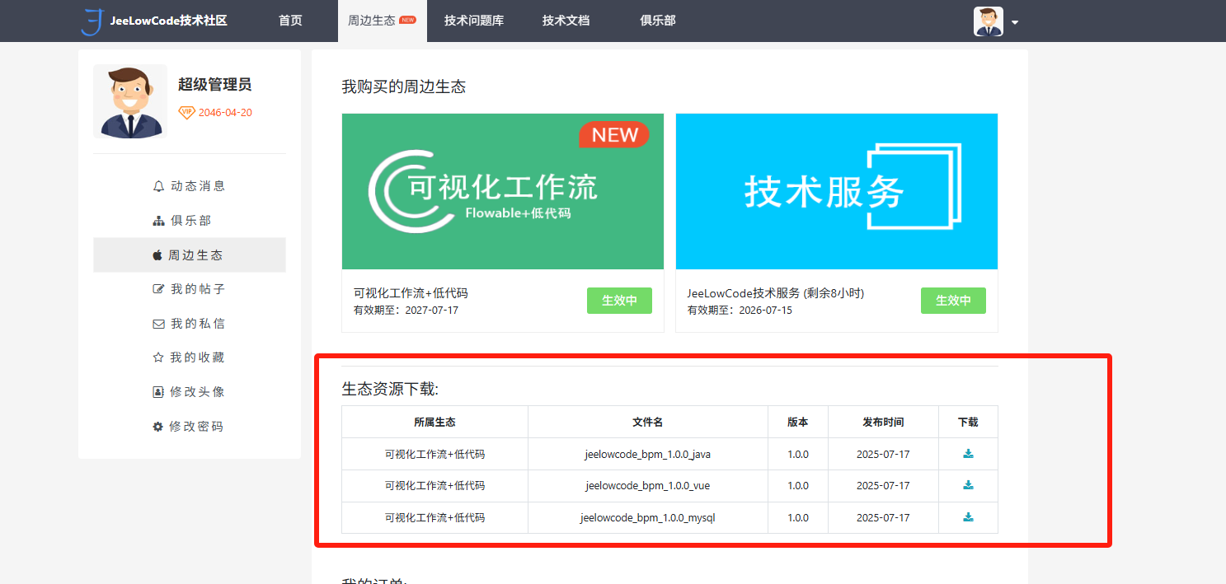Click the 发布时间 column header

[x=883, y=422]
